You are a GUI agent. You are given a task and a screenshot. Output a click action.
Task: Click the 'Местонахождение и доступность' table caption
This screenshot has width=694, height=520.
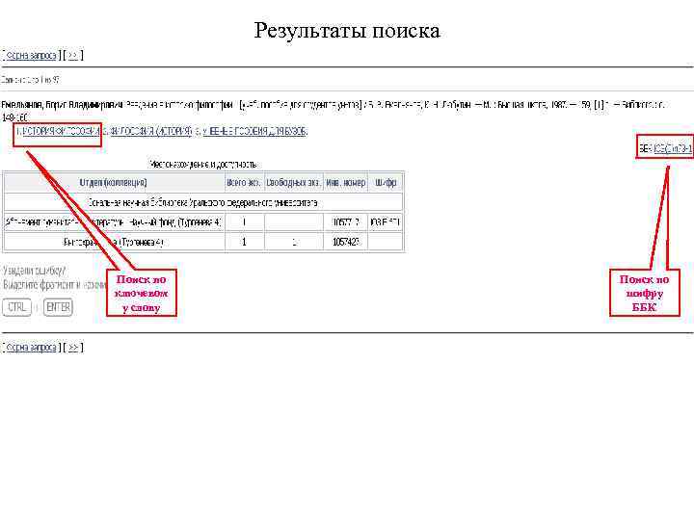[203, 165]
